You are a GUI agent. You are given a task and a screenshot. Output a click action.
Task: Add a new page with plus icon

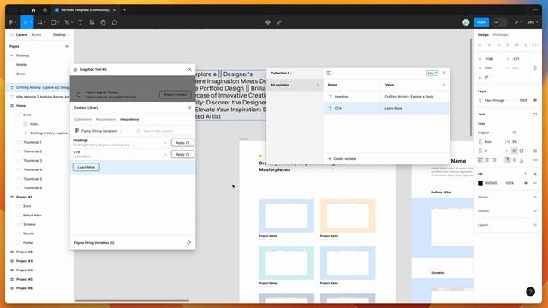coord(67,46)
